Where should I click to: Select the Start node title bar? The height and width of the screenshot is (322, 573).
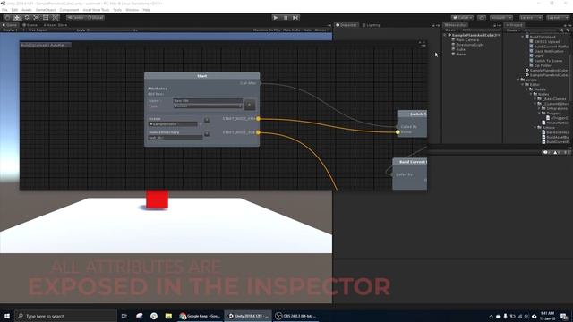[x=202, y=76]
